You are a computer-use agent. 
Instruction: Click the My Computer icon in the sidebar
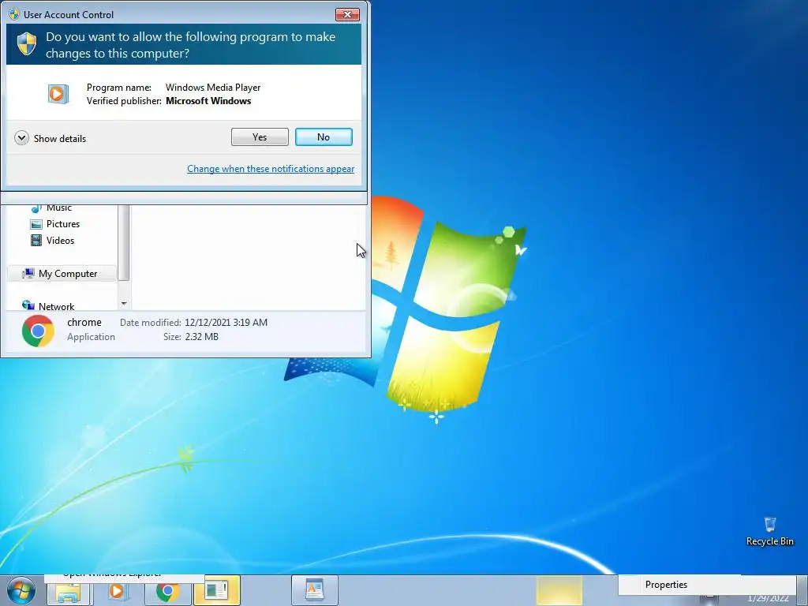coord(28,274)
